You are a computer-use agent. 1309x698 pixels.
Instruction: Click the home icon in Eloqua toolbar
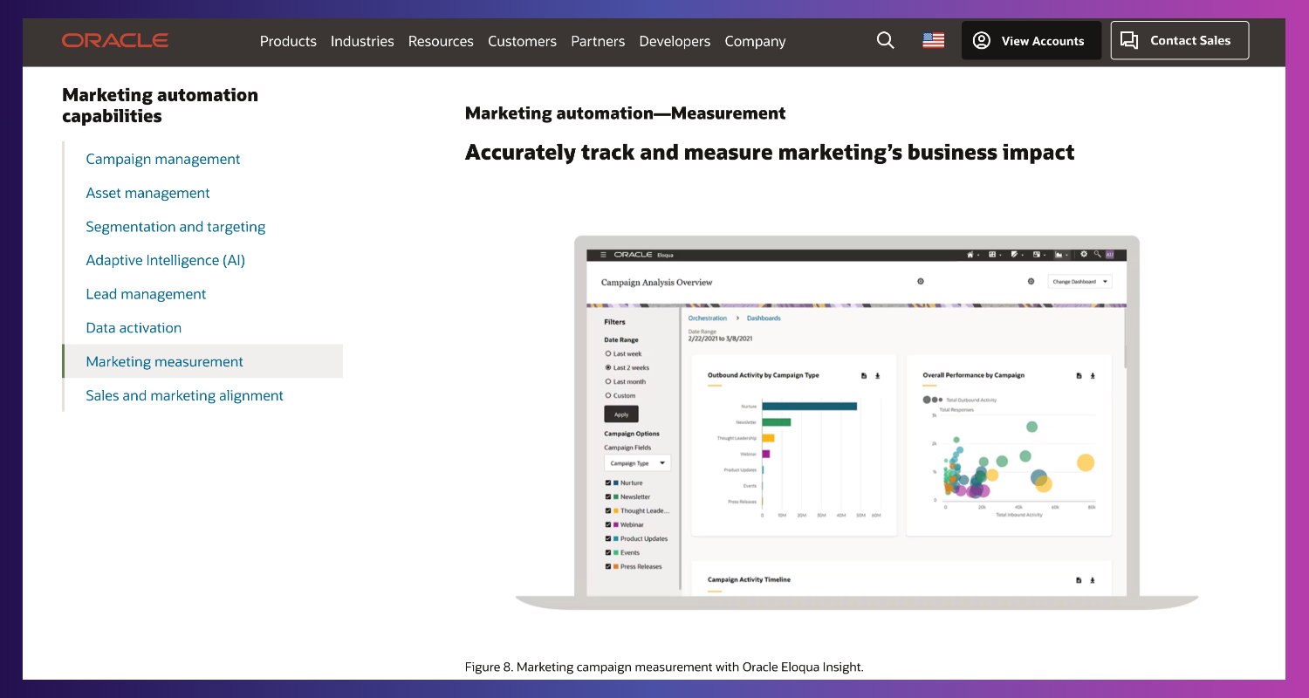970,255
